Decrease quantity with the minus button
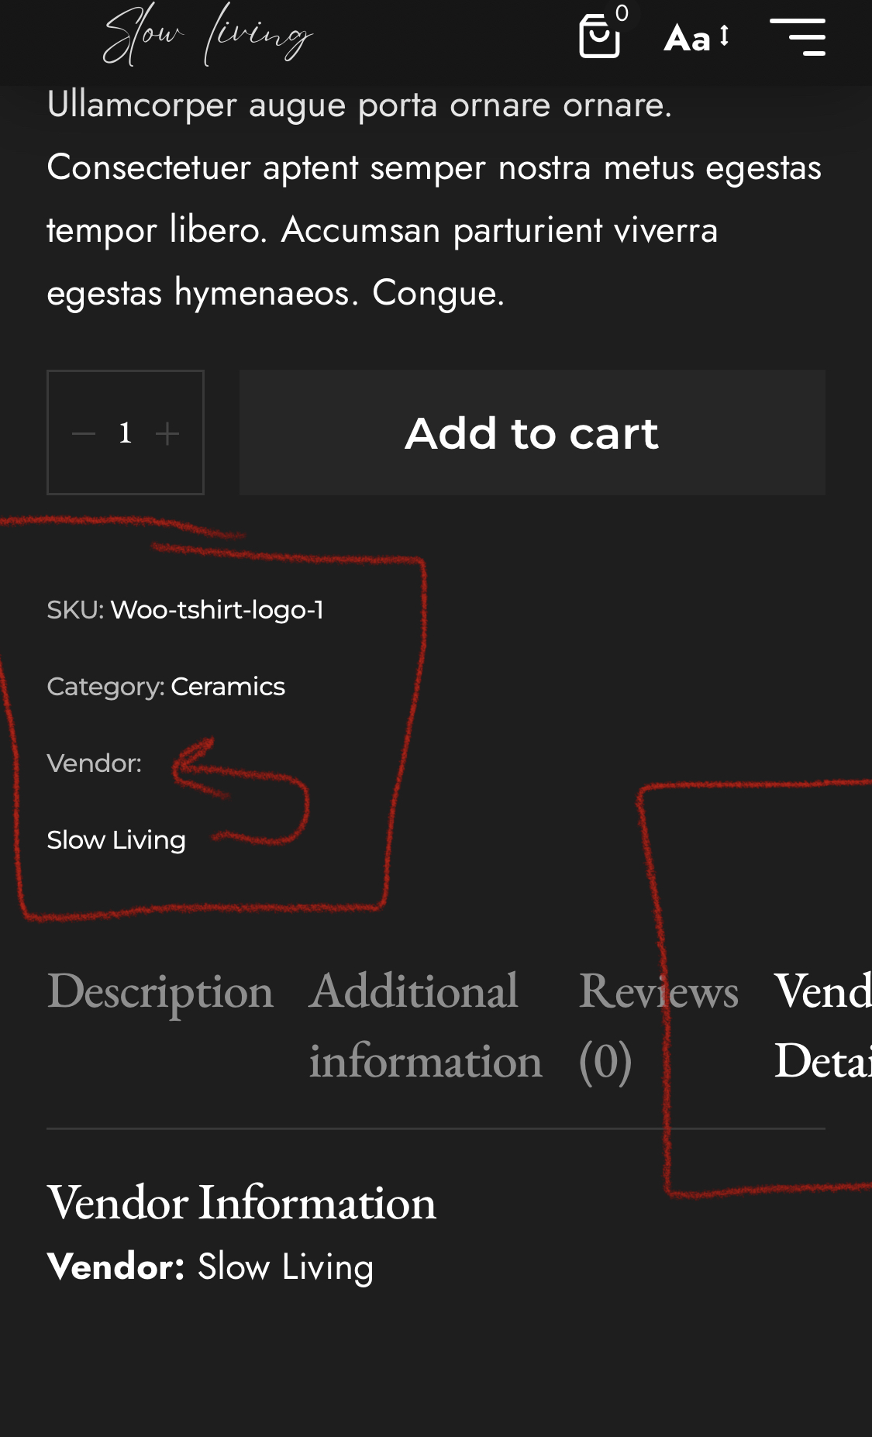 pyautogui.click(x=84, y=433)
